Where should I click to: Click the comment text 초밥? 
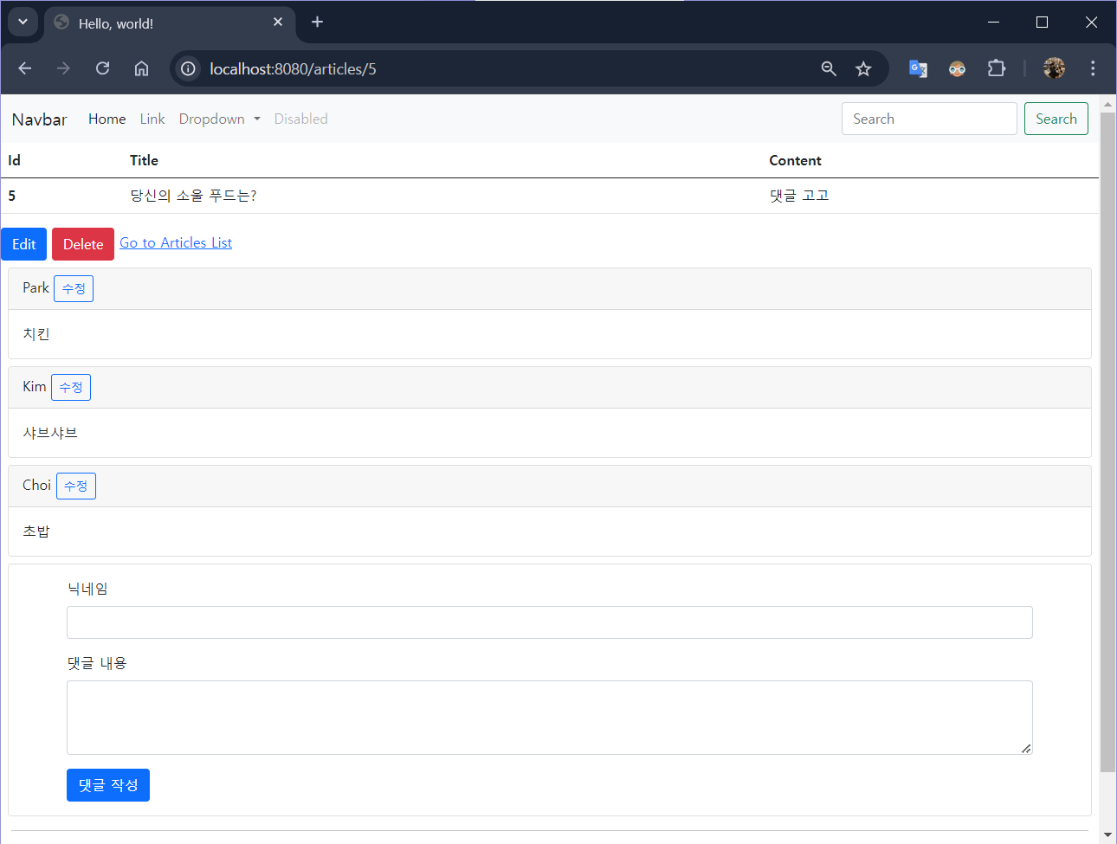pyautogui.click(x=36, y=532)
